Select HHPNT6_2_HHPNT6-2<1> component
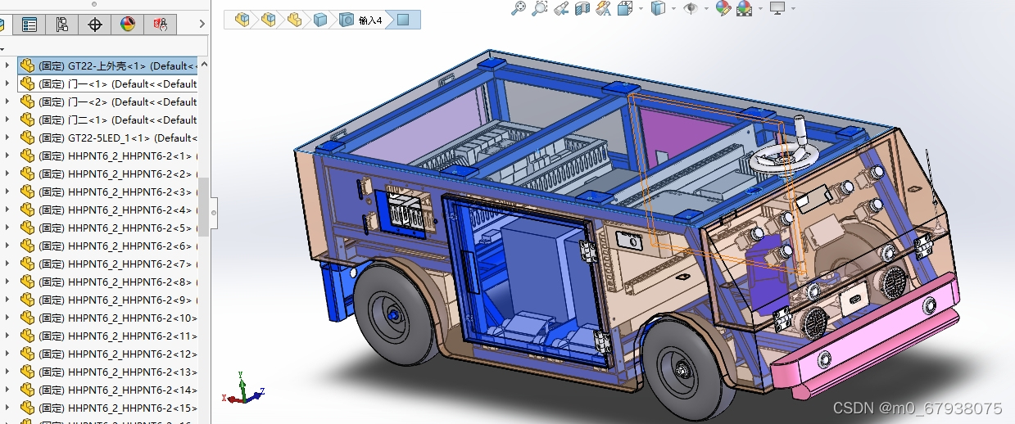The width and height of the screenshot is (1015, 424). [108, 156]
